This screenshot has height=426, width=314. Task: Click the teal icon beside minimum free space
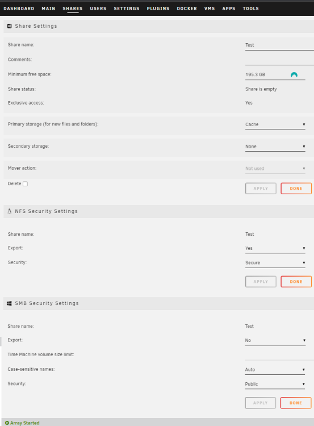[x=294, y=75]
